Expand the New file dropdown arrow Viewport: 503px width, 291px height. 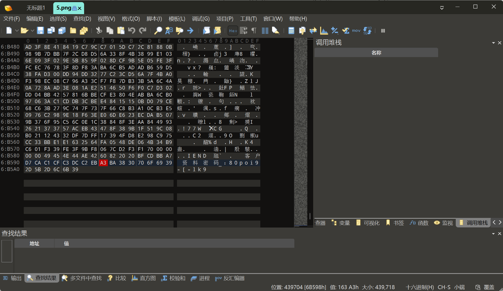[17, 31]
